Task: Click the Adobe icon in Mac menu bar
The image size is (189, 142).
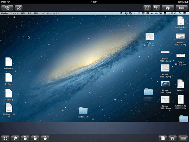Action: 122,13
